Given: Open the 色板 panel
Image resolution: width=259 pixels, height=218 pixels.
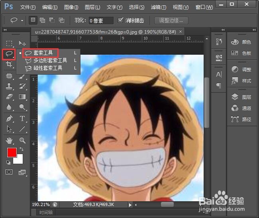Looking at the screenshot, I should tap(241, 53).
